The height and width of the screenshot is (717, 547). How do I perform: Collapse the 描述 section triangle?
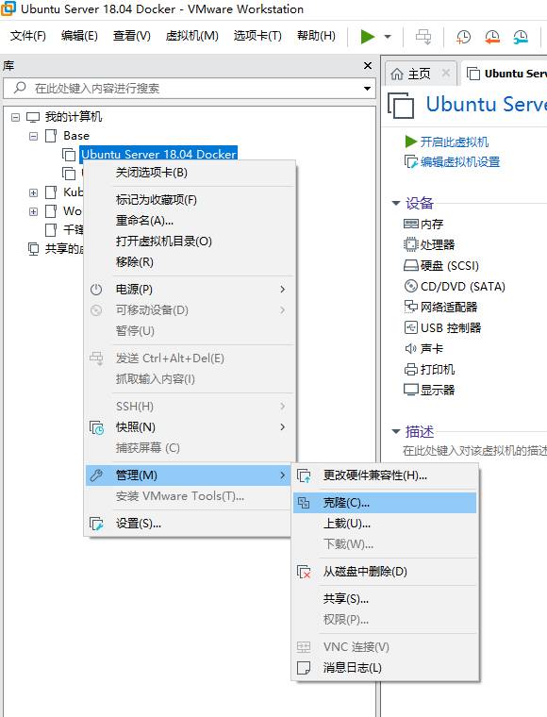[396, 431]
